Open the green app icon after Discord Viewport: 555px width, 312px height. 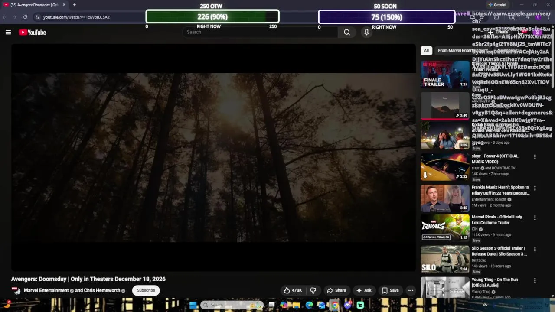pos(360,305)
